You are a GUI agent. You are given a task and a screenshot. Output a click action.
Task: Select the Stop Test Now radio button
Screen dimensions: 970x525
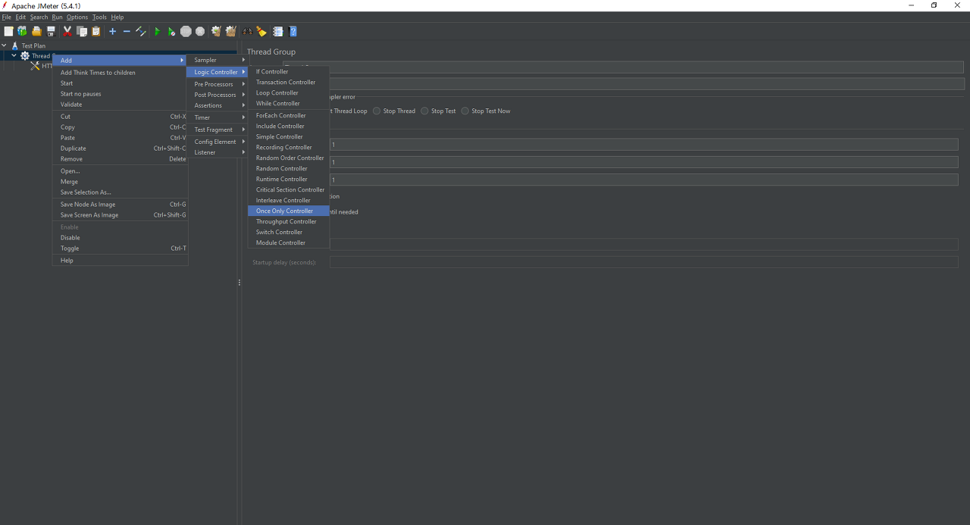pos(465,111)
